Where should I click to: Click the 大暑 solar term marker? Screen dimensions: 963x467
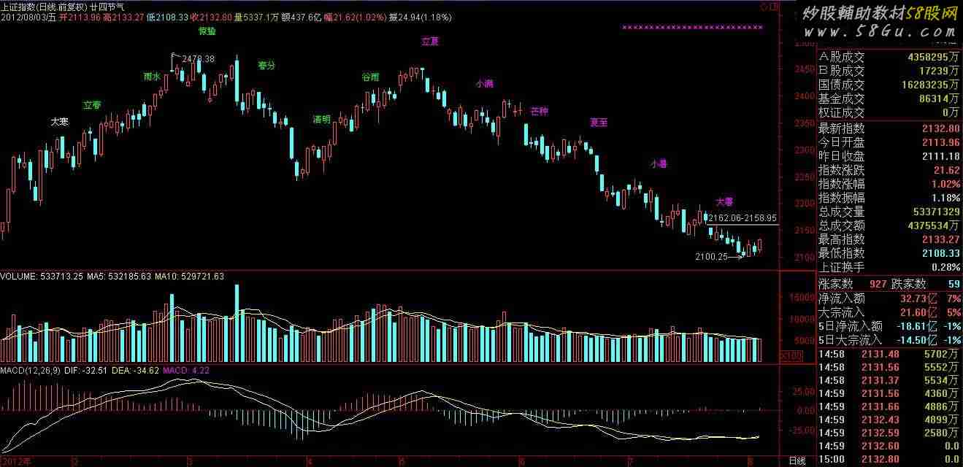tap(724, 201)
